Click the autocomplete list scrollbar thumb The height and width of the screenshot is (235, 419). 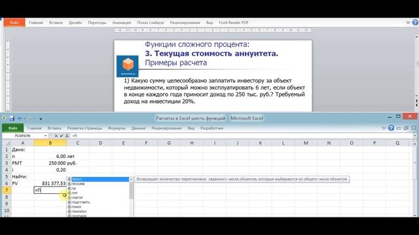pos(131,190)
